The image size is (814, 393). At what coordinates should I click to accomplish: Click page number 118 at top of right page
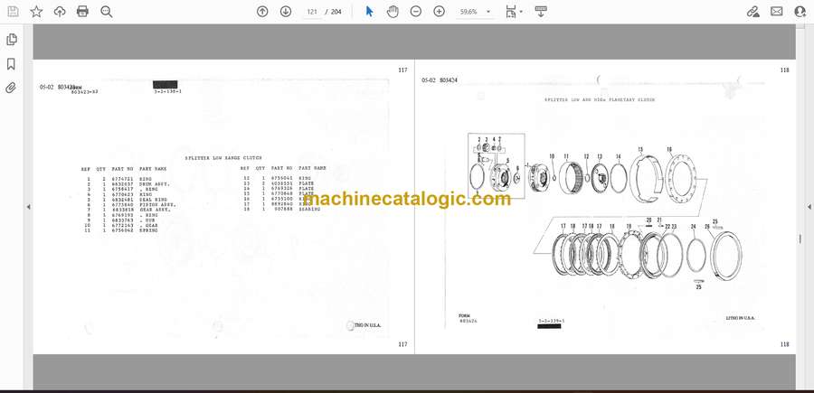784,70
